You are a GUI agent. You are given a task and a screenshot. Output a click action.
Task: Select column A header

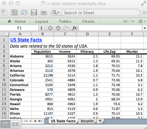click(x=20, y=34)
